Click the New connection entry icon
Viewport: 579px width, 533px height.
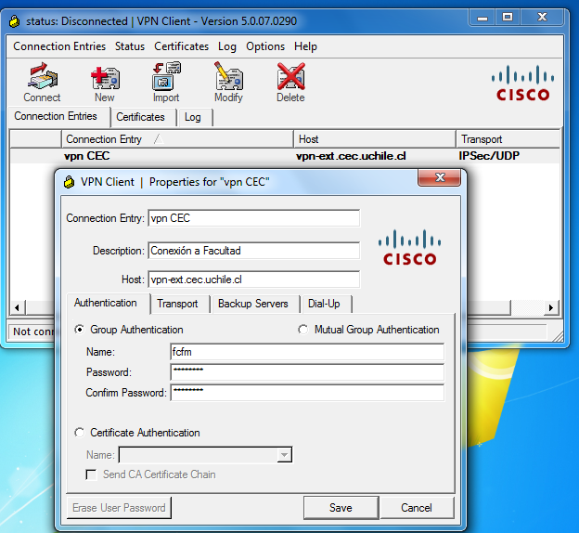pos(105,77)
